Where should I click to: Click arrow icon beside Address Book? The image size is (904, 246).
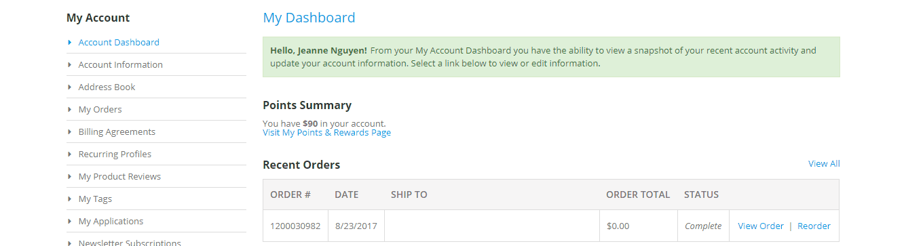70,87
